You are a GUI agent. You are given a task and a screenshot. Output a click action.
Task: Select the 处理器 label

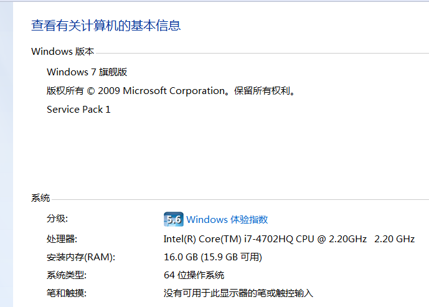pos(62,239)
